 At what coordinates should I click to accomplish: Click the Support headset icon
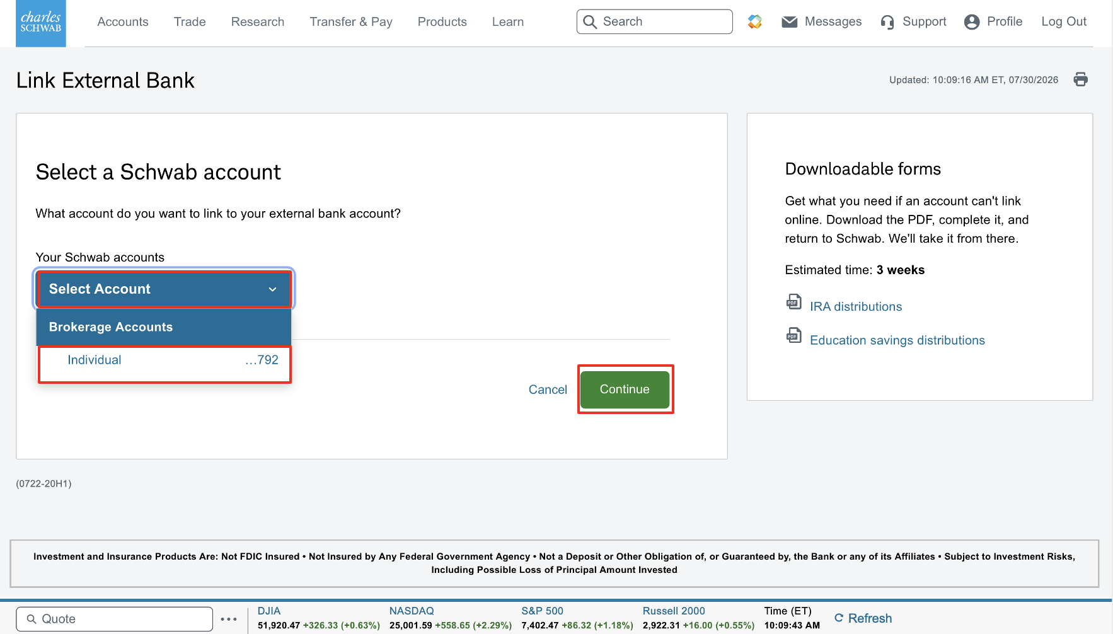(887, 22)
